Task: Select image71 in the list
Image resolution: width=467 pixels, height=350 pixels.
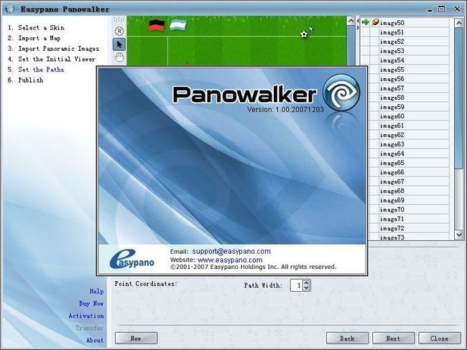Action: point(414,219)
